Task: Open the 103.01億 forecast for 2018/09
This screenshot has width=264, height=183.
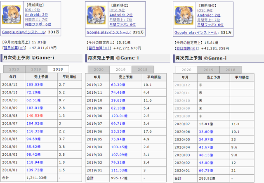Action: coord(35,108)
